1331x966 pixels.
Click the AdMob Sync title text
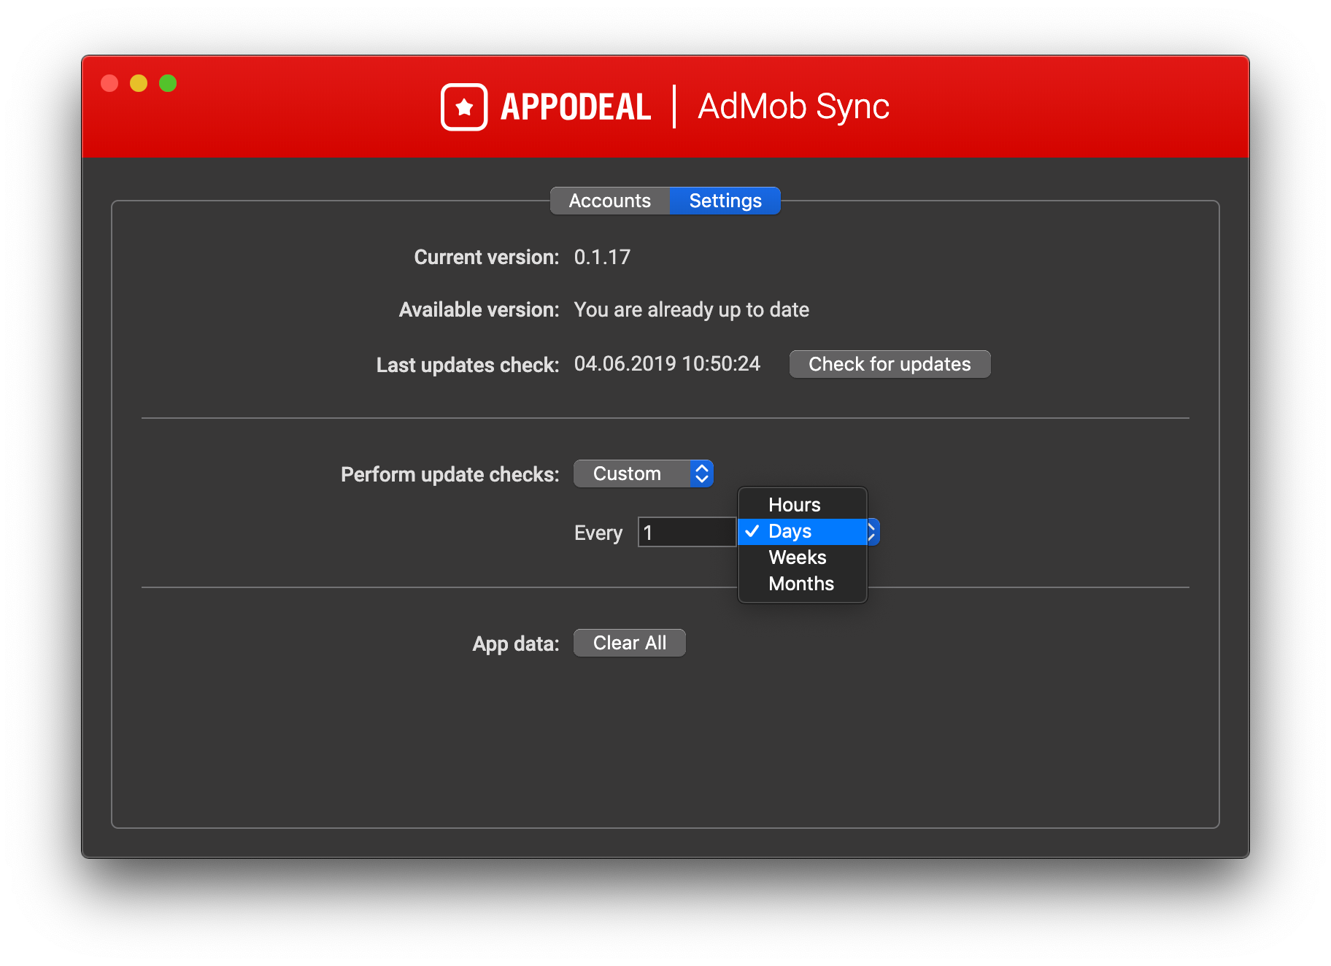[793, 107]
